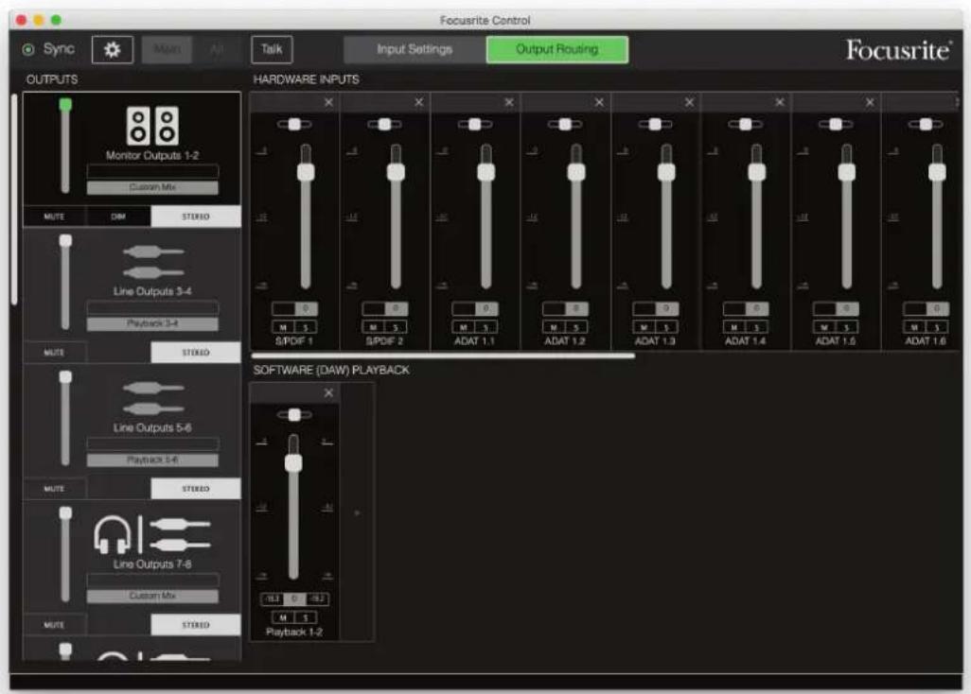Click the Talk button
This screenshot has height=694, width=971.
[272, 49]
